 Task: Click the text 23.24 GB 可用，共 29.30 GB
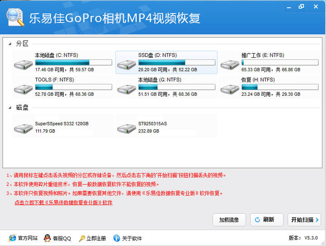tap(271, 94)
